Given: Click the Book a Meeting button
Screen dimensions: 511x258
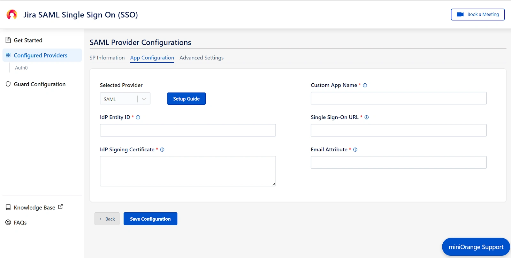Looking at the screenshot, I should click(478, 14).
